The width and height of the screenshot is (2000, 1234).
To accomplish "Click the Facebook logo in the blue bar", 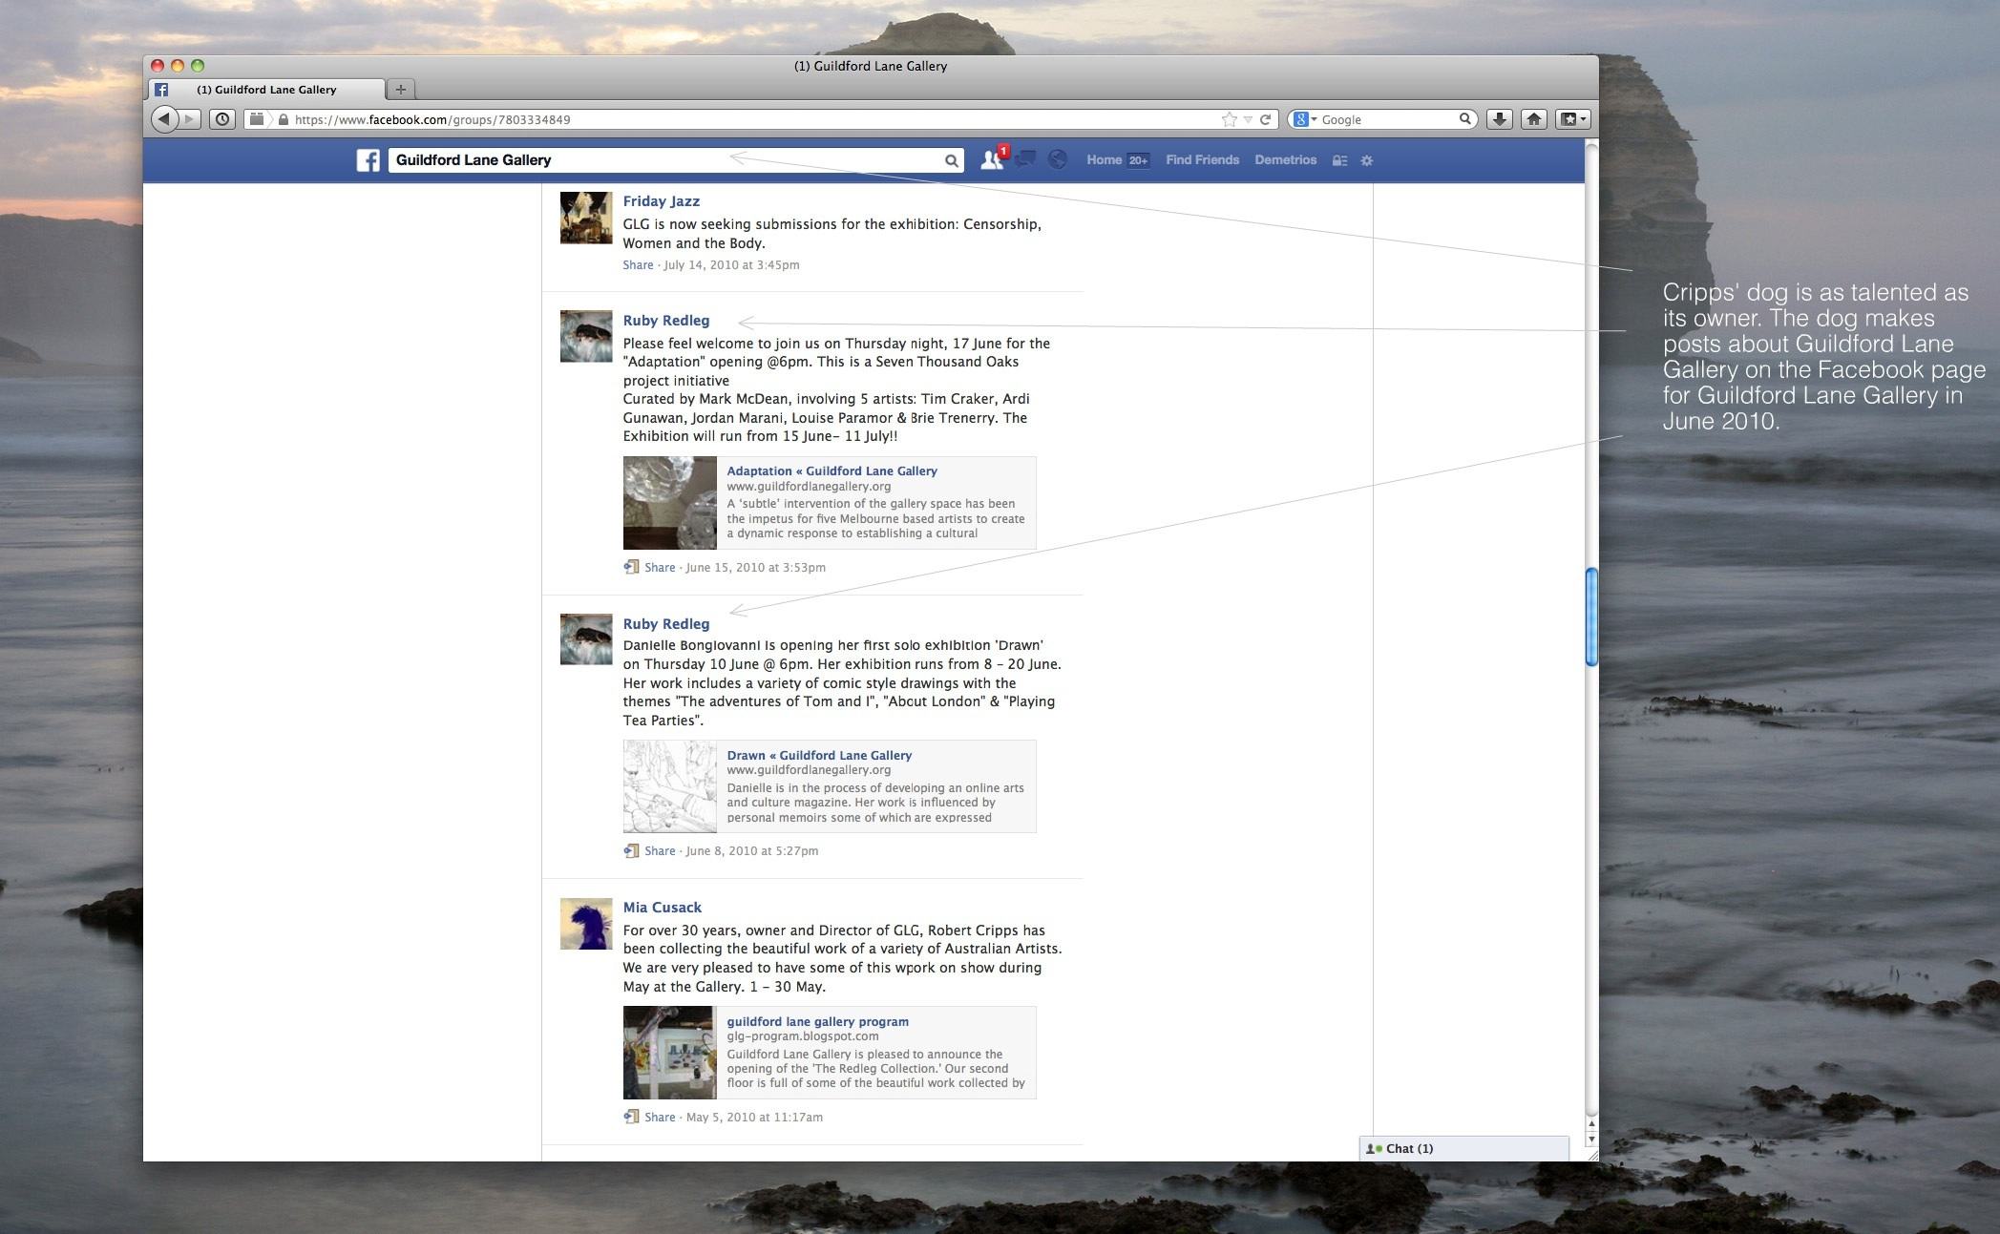I will (x=368, y=160).
